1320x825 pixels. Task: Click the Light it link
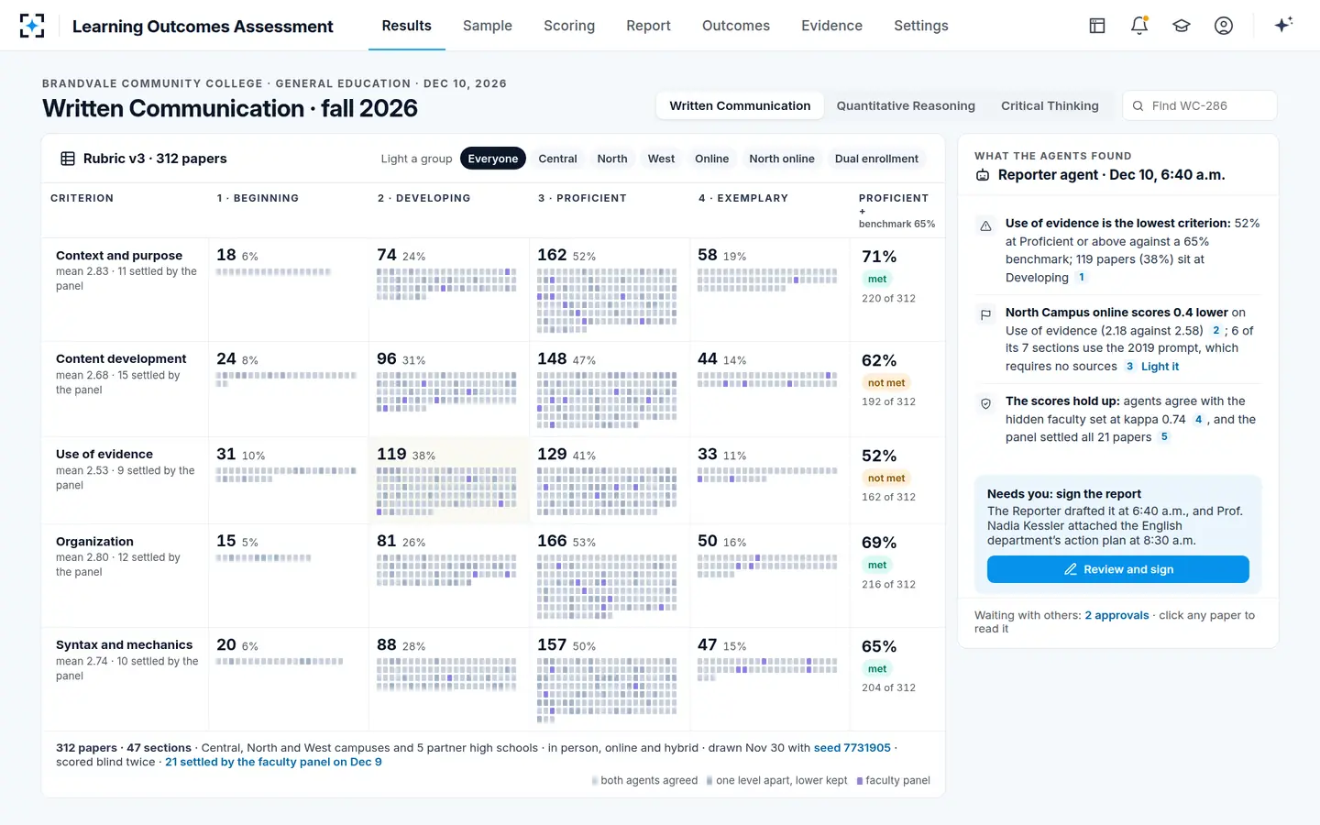pos(1160,366)
